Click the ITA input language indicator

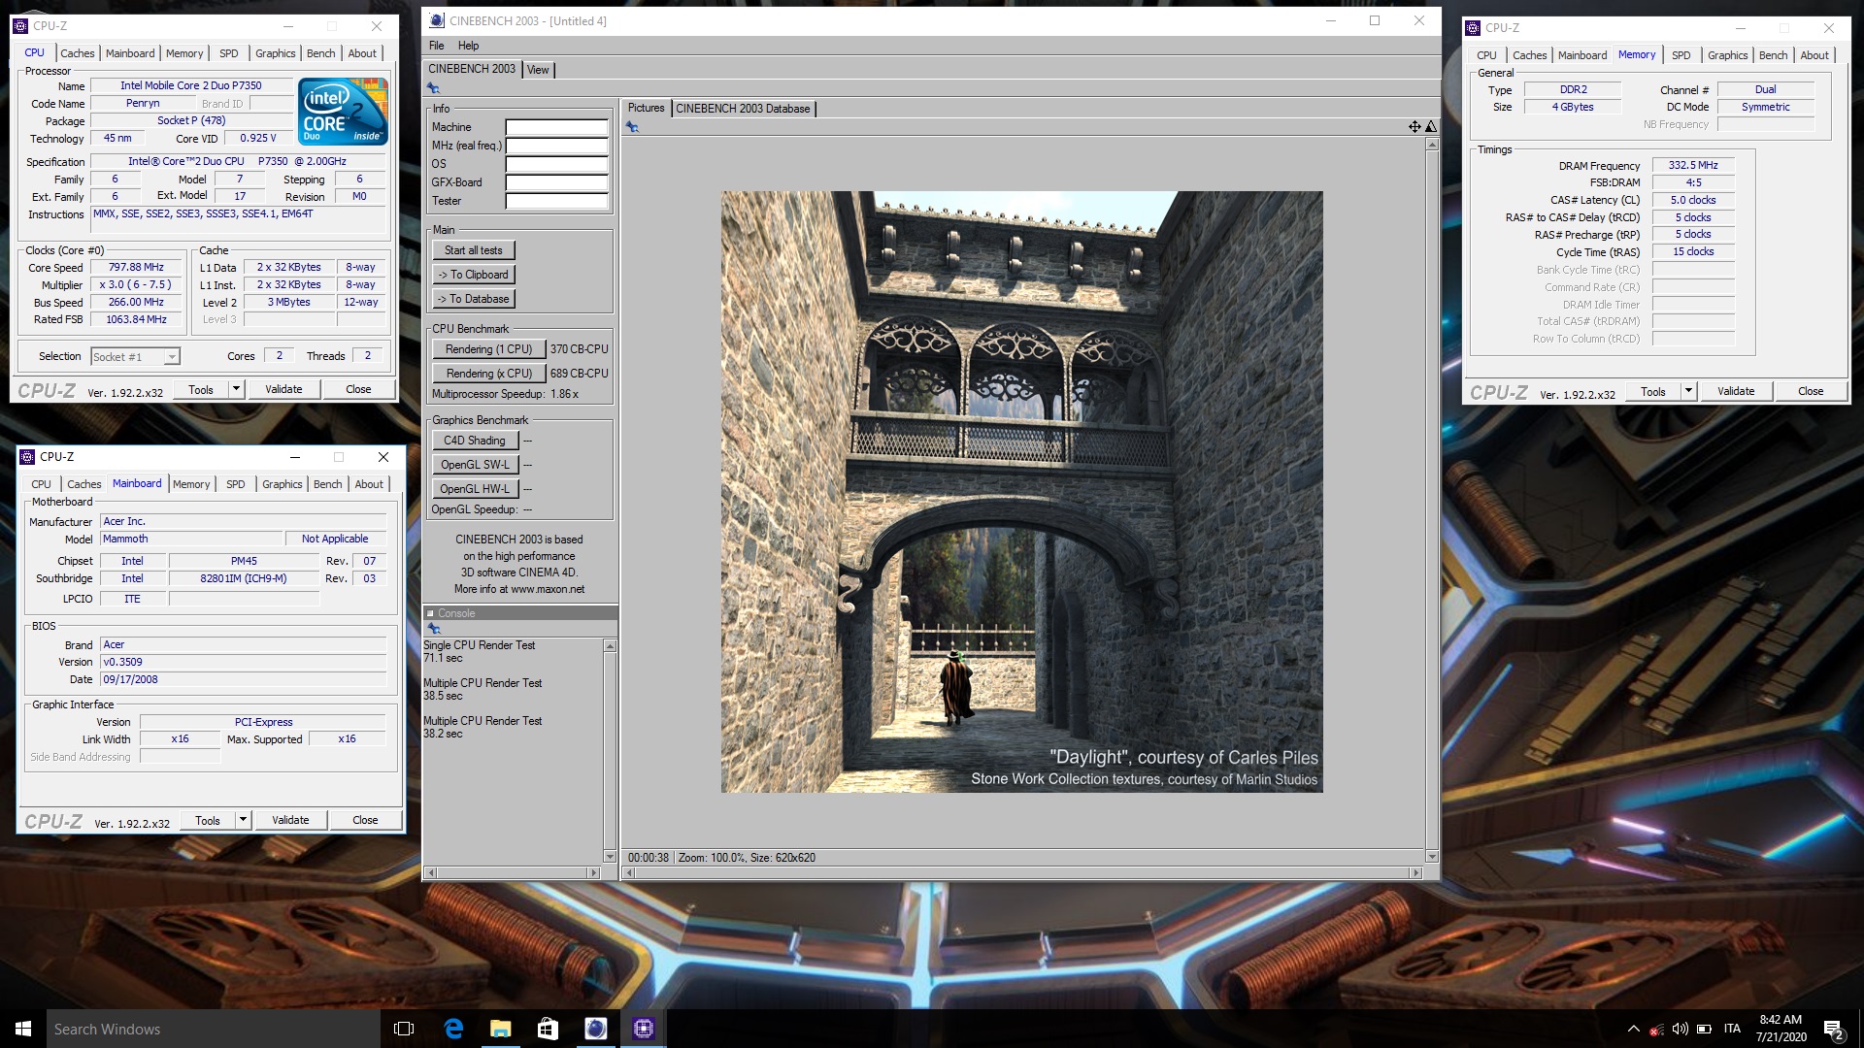[1732, 1029]
